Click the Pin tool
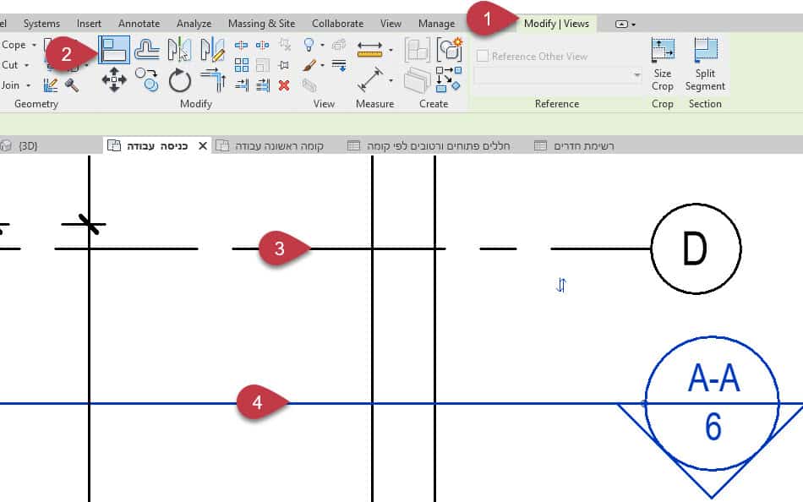This screenshot has width=803, height=502. pyautogui.click(x=284, y=65)
